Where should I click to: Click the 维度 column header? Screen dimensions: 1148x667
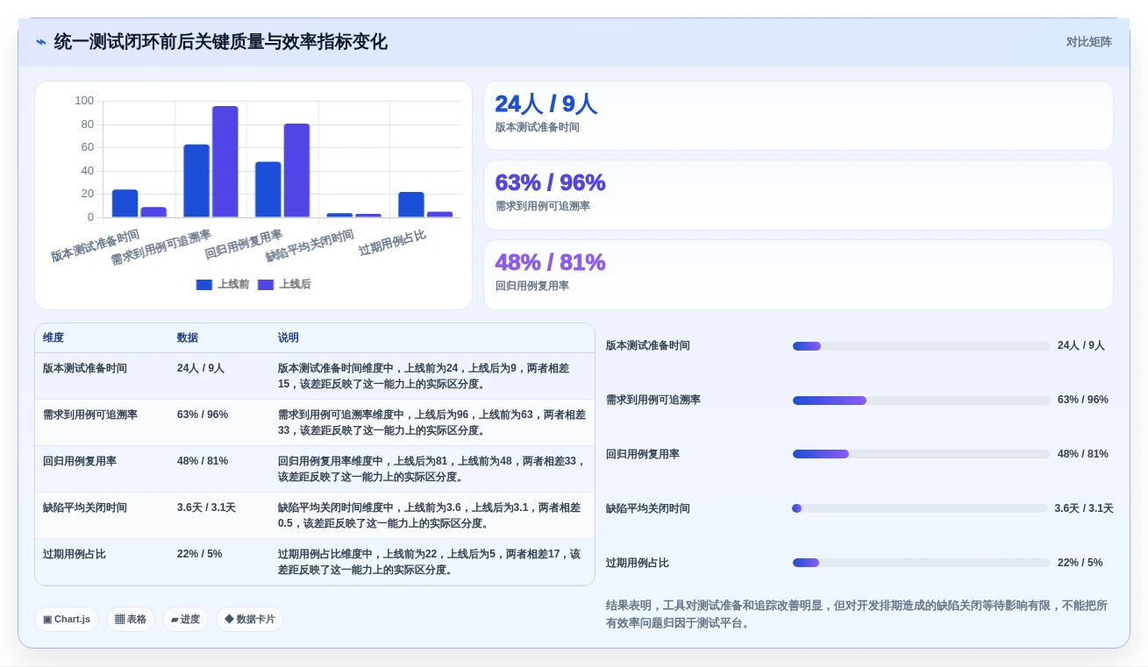point(53,337)
